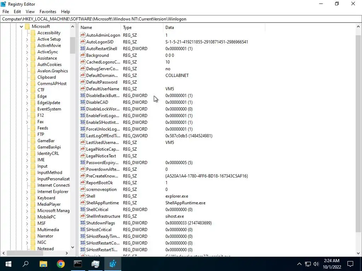The width and height of the screenshot is (362, 271).
Task: Click the ShutdownFlags DWORD icon
Action: [x=82, y=223]
